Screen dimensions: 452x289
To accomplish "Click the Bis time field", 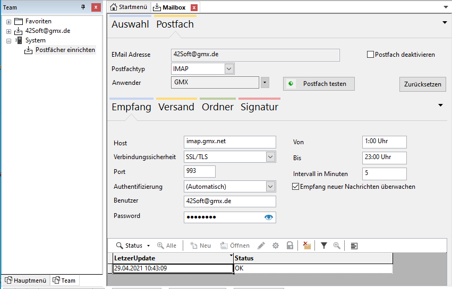I will [x=384, y=157].
